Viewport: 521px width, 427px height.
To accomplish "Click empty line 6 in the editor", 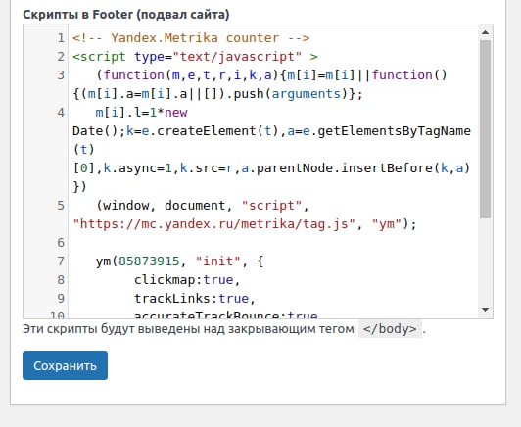I will click(x=272, y=243).
